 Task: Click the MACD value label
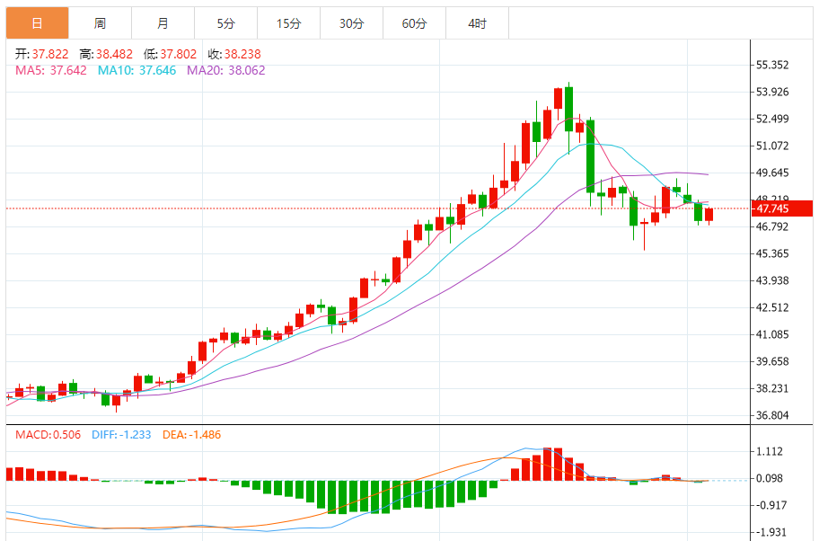coord(48,435)
